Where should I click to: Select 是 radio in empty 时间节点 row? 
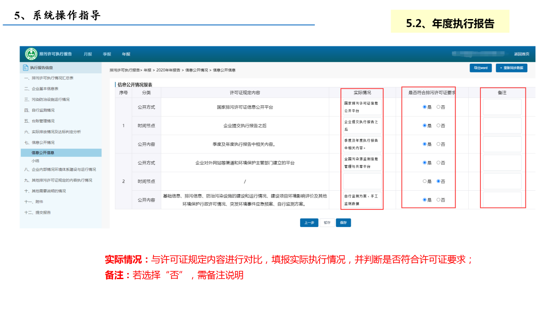click(x=425, y=182)
